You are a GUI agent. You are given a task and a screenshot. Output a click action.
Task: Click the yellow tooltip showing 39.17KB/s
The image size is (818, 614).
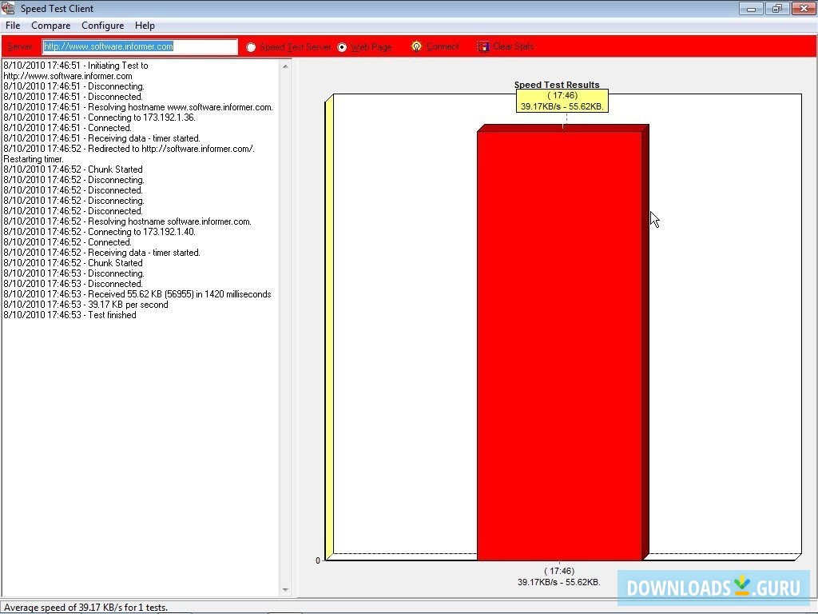[562, 100]
